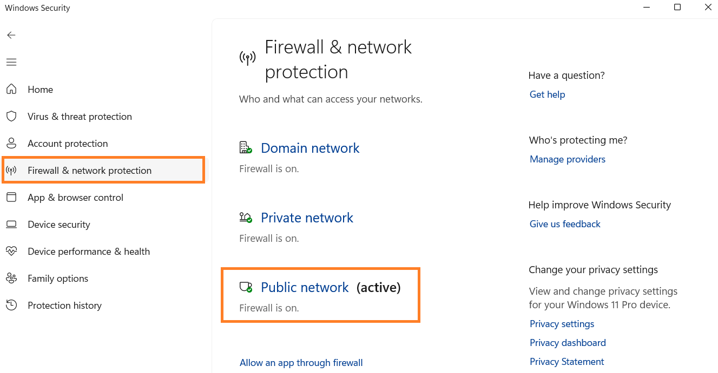Screen dimensions: 718x373
Task: Click Allow an app through firewall
Action: 301,363
